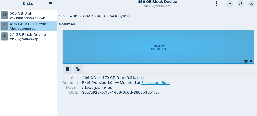Image resolution: width=257 pixels, height=116 pixels.
Task: Open the Disks application hamburger menu
Action: pos(50,4)
